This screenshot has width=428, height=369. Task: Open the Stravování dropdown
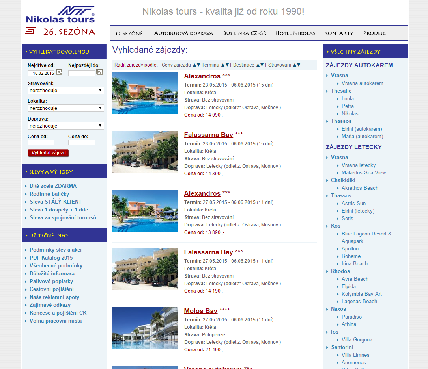(66, 91)
